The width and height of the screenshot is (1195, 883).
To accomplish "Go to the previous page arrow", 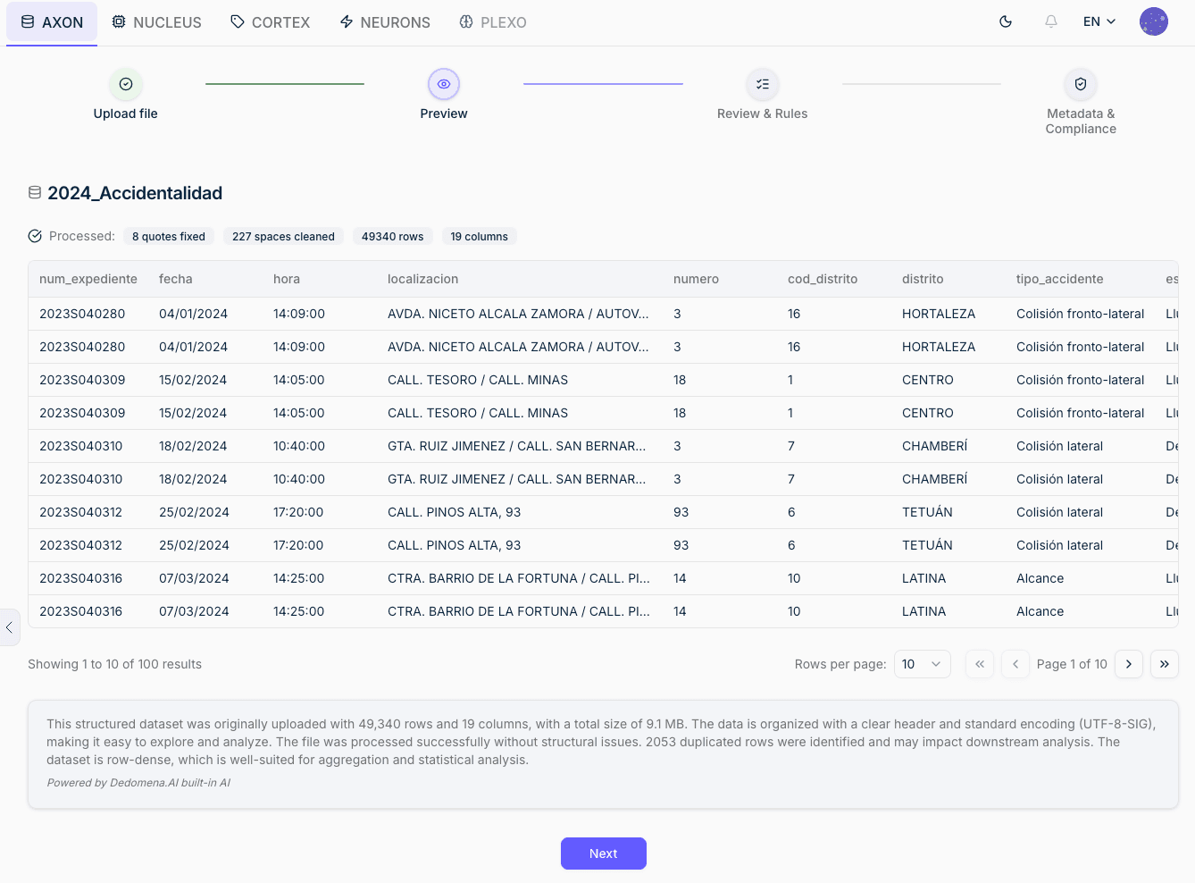I will (1015, 664).
